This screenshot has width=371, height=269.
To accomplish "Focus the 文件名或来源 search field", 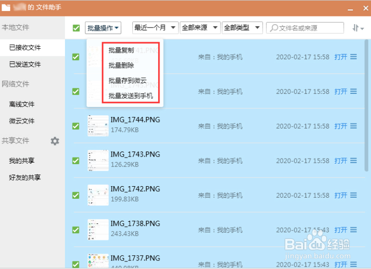I will click(305, 28).
